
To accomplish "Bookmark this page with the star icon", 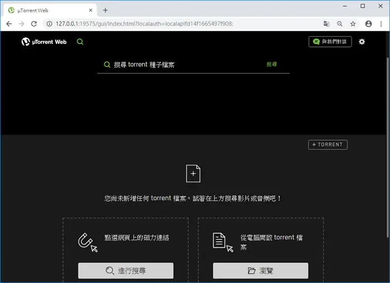I will coord(353,24).
